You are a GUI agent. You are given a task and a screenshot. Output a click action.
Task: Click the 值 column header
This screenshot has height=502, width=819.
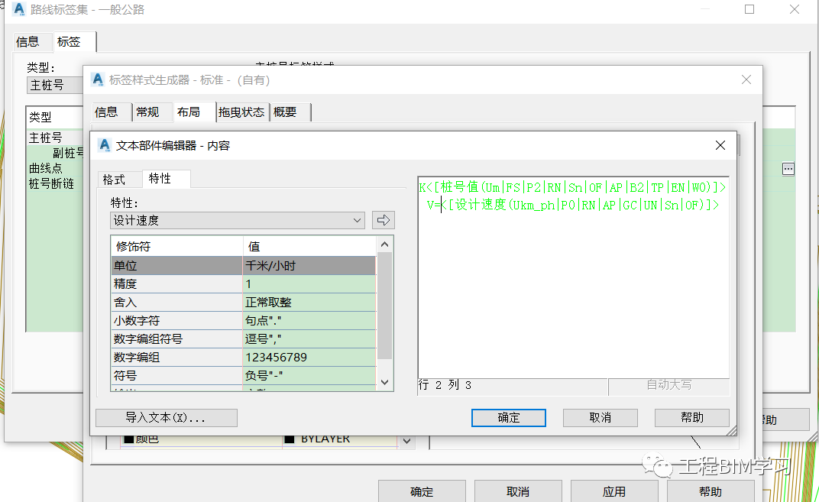pos(309,246)
